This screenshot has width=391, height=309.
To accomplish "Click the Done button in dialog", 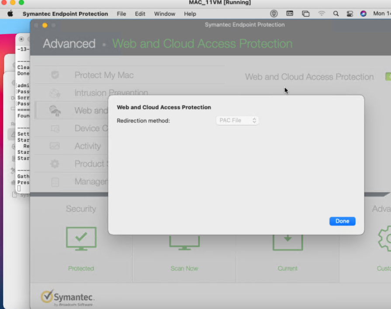I will pos(343,221).
